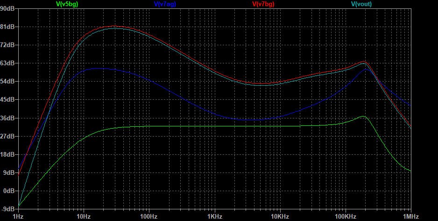The width and height of the screenshot is (438, 221).
Task: Click the 63dB vertical axis label
Action: click(x=7, y=63)
